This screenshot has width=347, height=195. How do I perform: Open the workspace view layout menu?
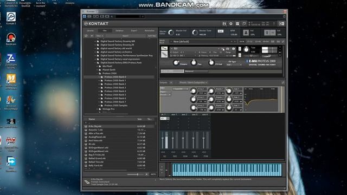[x=237, y=24]
